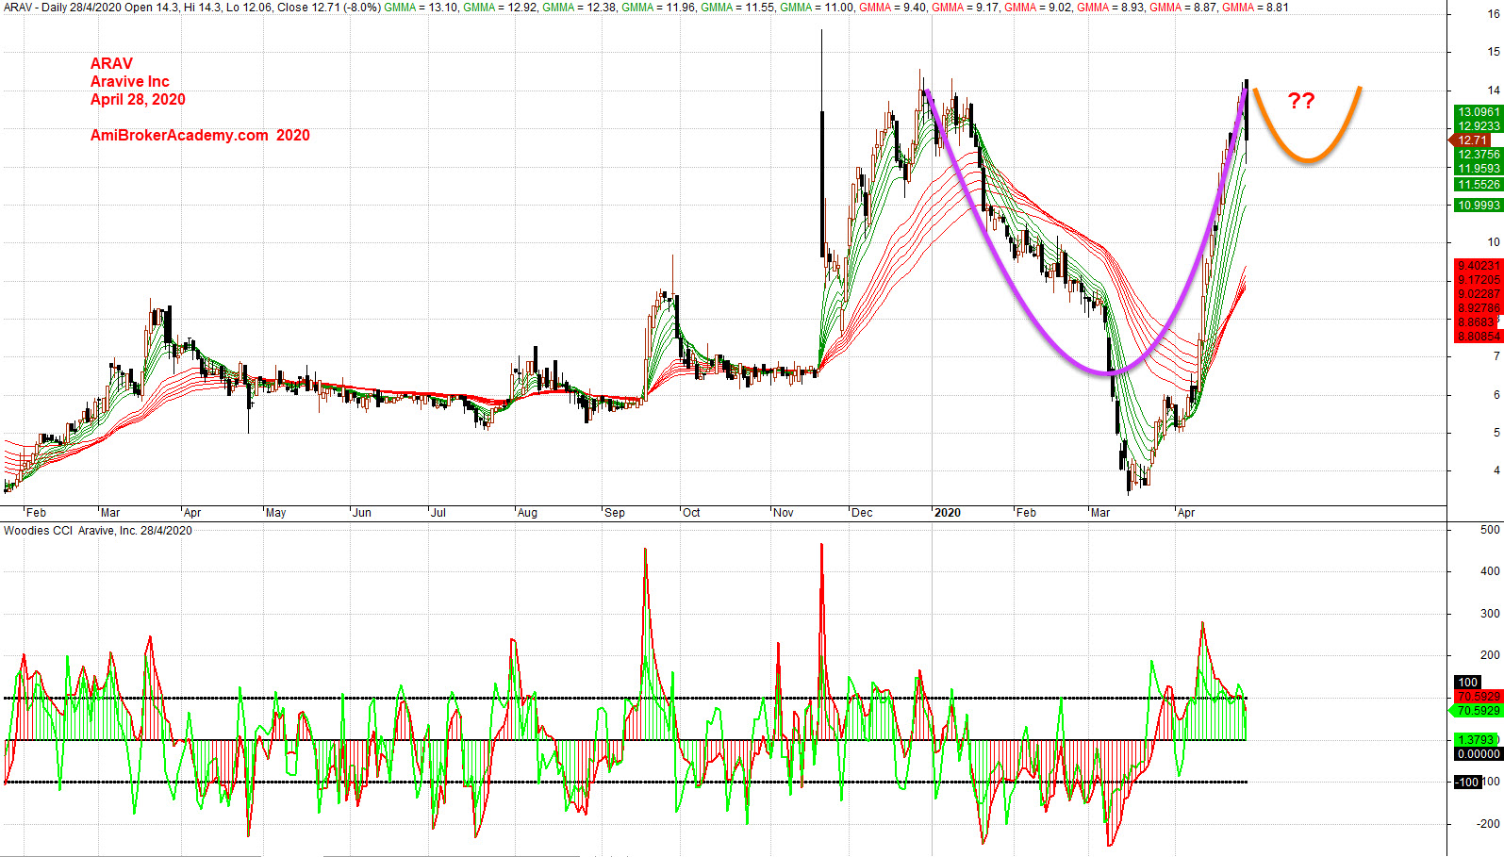Click the red 8.80854 price label
The image size is (1504, 857).
coord(1479,337)
